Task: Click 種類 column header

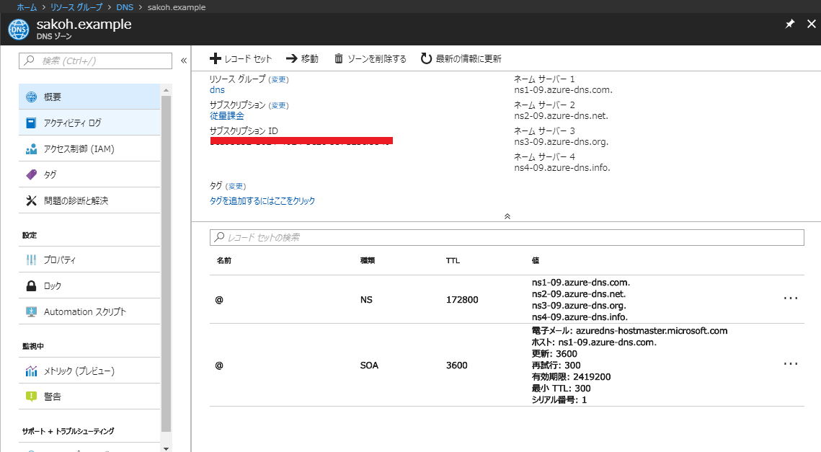Action: (x=368, y=260)
